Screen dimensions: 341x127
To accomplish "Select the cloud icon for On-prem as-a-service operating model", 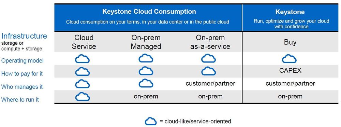I will tap(209, 58).
